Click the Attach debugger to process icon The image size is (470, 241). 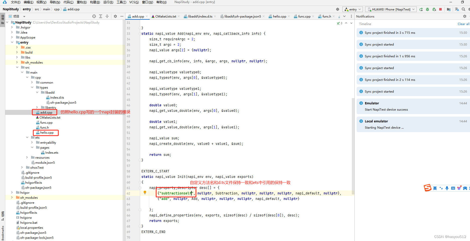coord(434,9)
